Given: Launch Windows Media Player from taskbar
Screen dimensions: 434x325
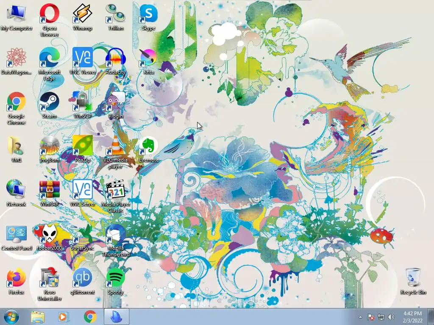Looking at the screenshot, I should pos(64,317).
